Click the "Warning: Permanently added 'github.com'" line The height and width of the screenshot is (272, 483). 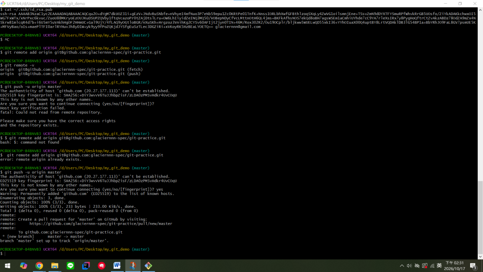[87, 194]
